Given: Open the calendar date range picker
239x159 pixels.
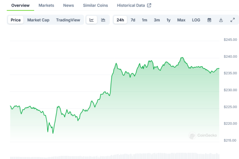Looking at the screenshot, I should (209, 20).
